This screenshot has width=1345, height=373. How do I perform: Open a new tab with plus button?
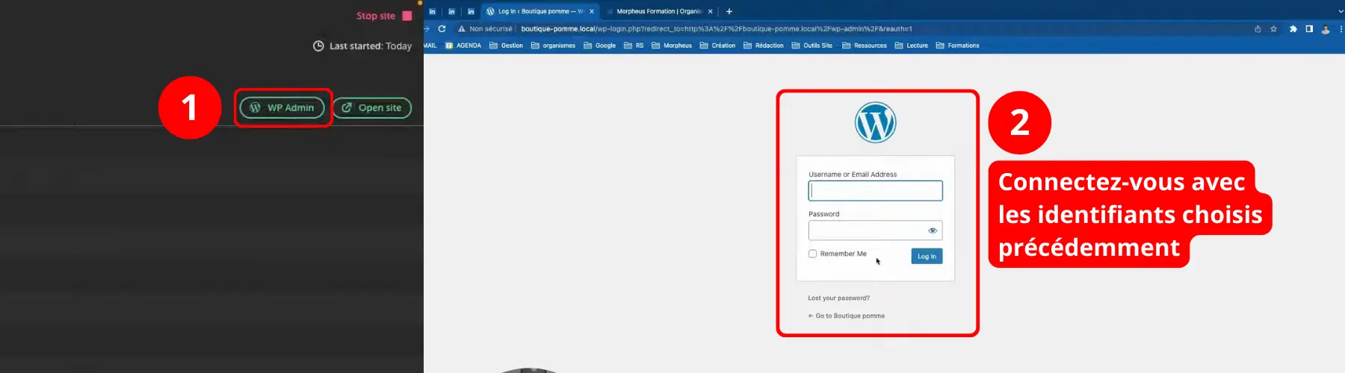[729, 11]
